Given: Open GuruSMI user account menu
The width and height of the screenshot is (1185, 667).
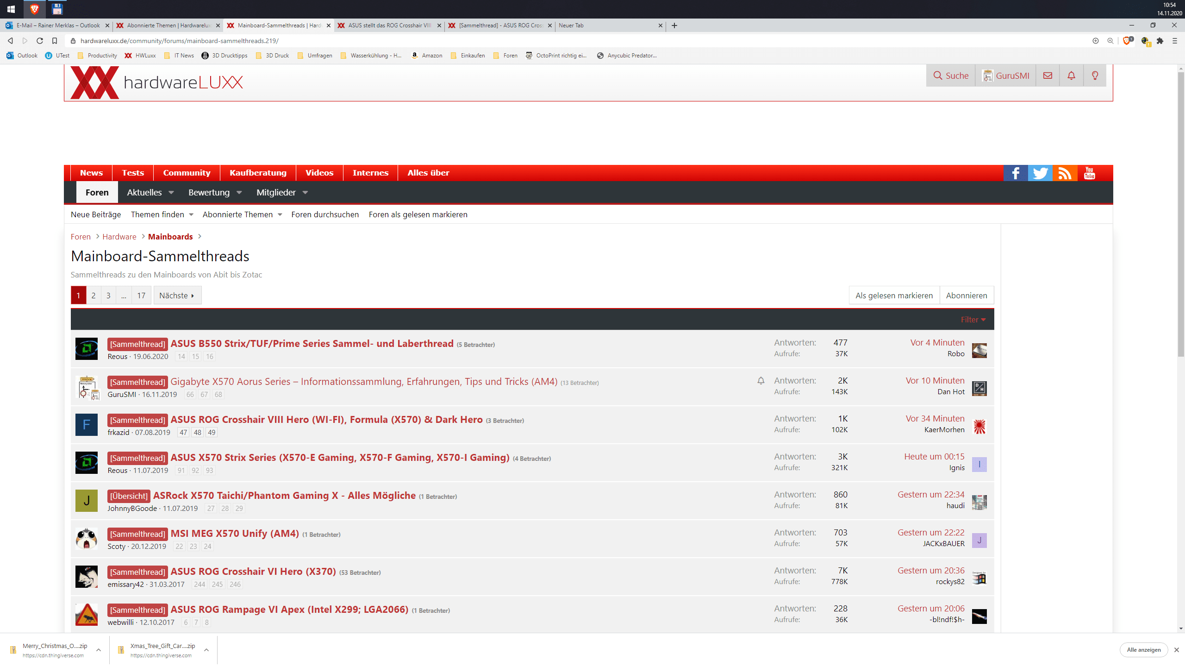Looking at the screenshot, I should point(1005,76).
